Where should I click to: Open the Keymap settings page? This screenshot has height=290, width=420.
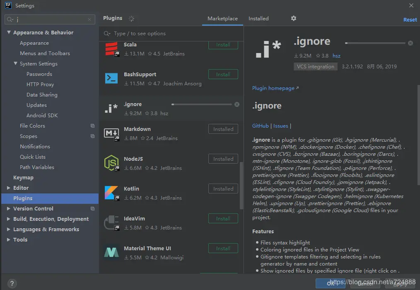(x=23, y=177)
